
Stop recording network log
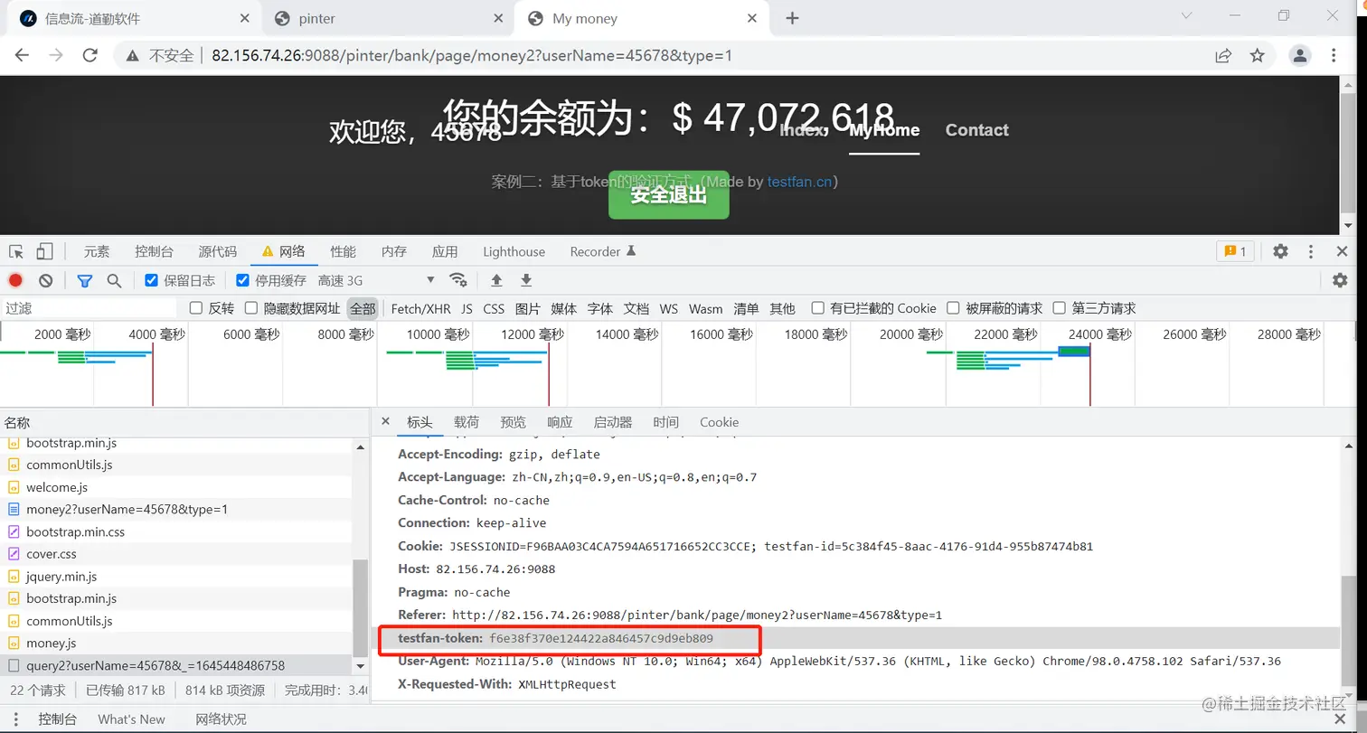[x=15, y=280]
